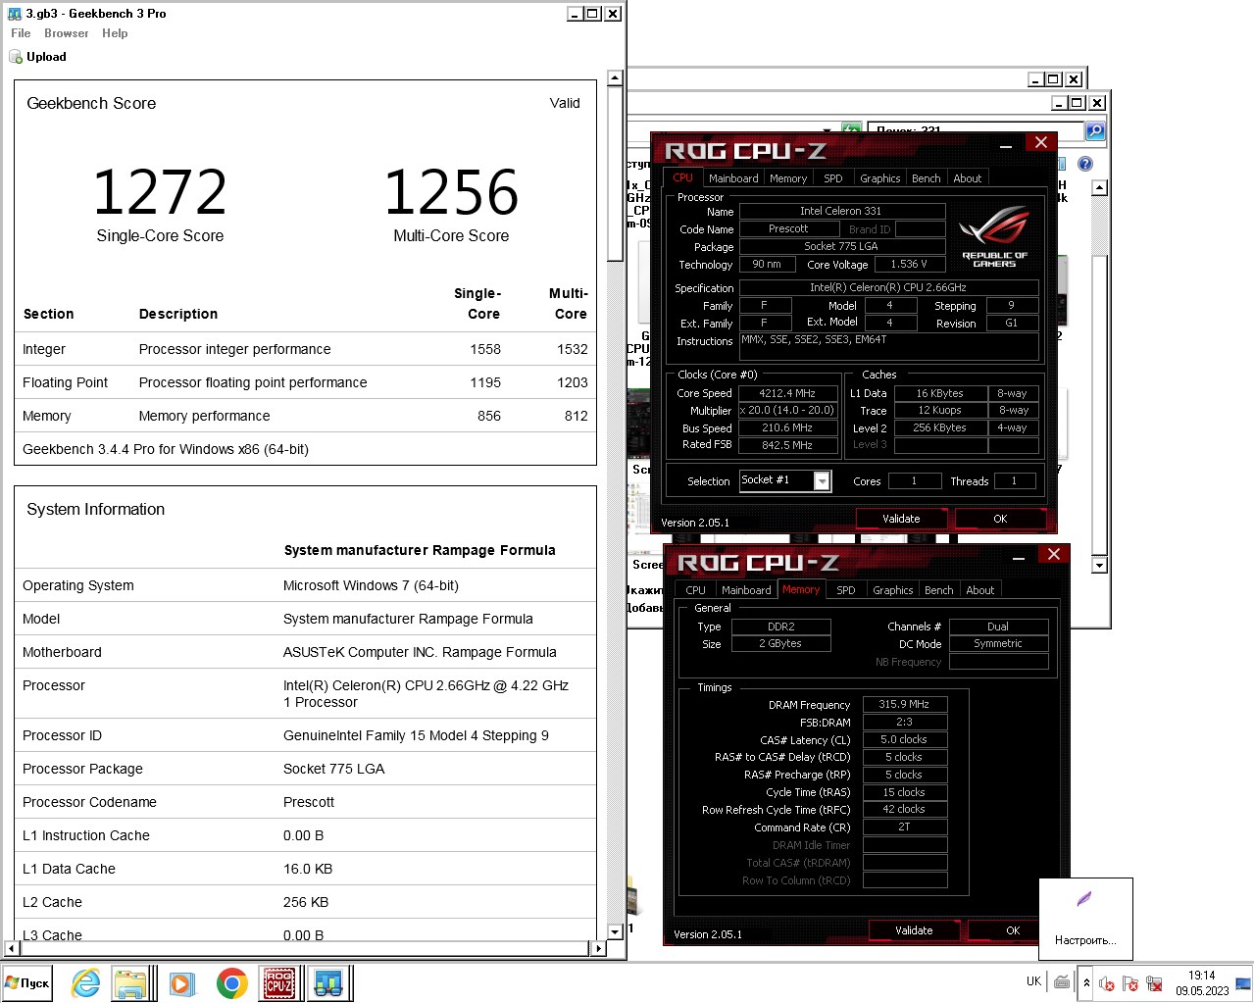This screenshot has width=1254, height=1003.
Task: Switch to Geekbench taskbar icon
Action: click(x=329, y=983)
